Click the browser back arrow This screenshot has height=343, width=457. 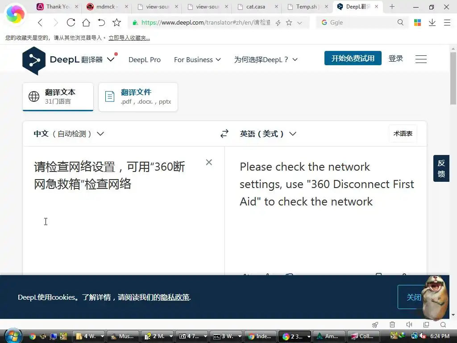[40, 22]
